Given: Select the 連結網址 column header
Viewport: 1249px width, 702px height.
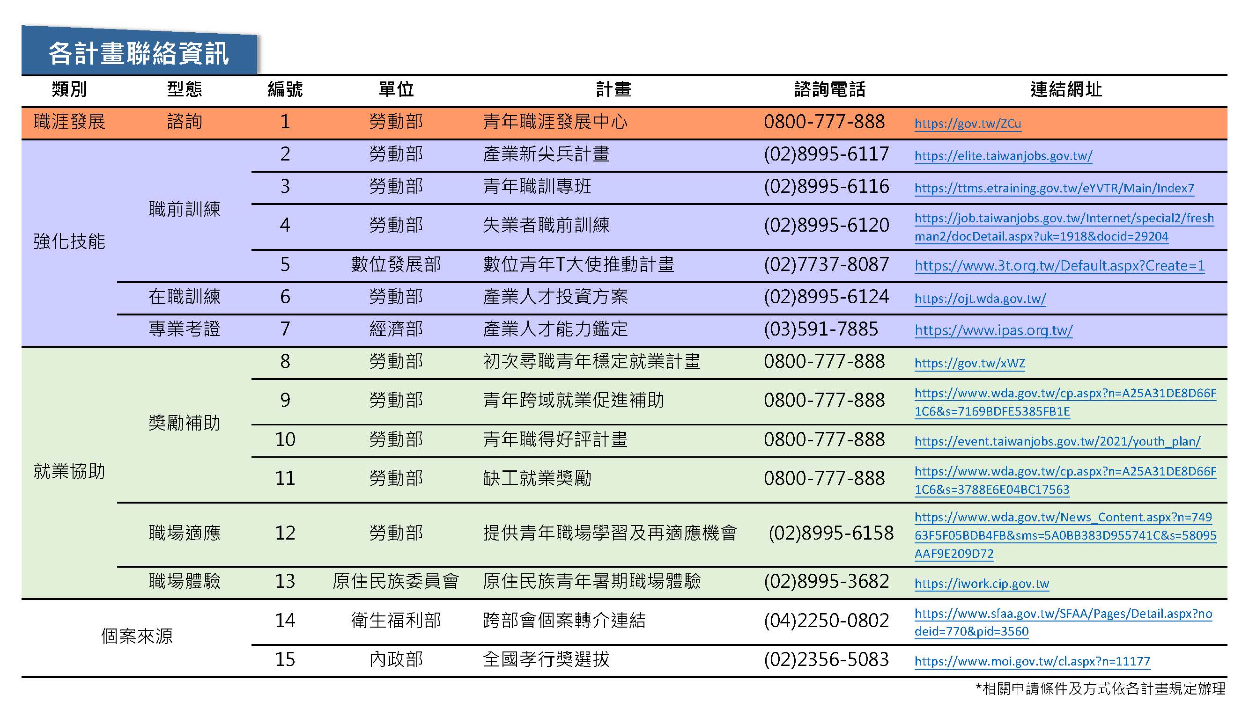Looking at the screenshot, I should tap(1066, 90).
